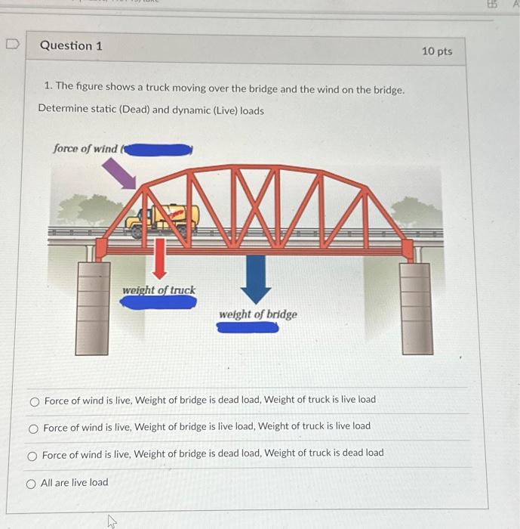Click the purple wind force arrow
The image size is (520, 529).
(119, 174)
